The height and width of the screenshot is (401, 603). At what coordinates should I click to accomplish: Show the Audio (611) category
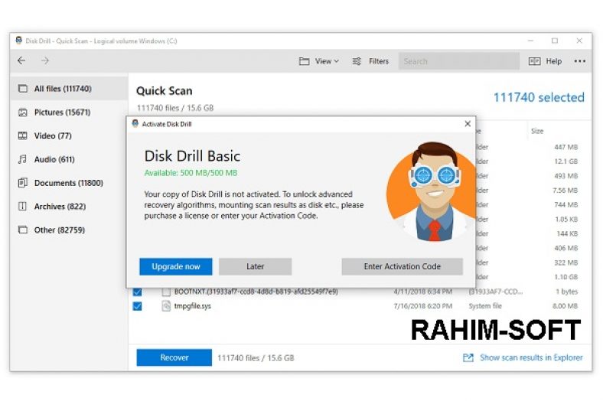tap(69, 159)
